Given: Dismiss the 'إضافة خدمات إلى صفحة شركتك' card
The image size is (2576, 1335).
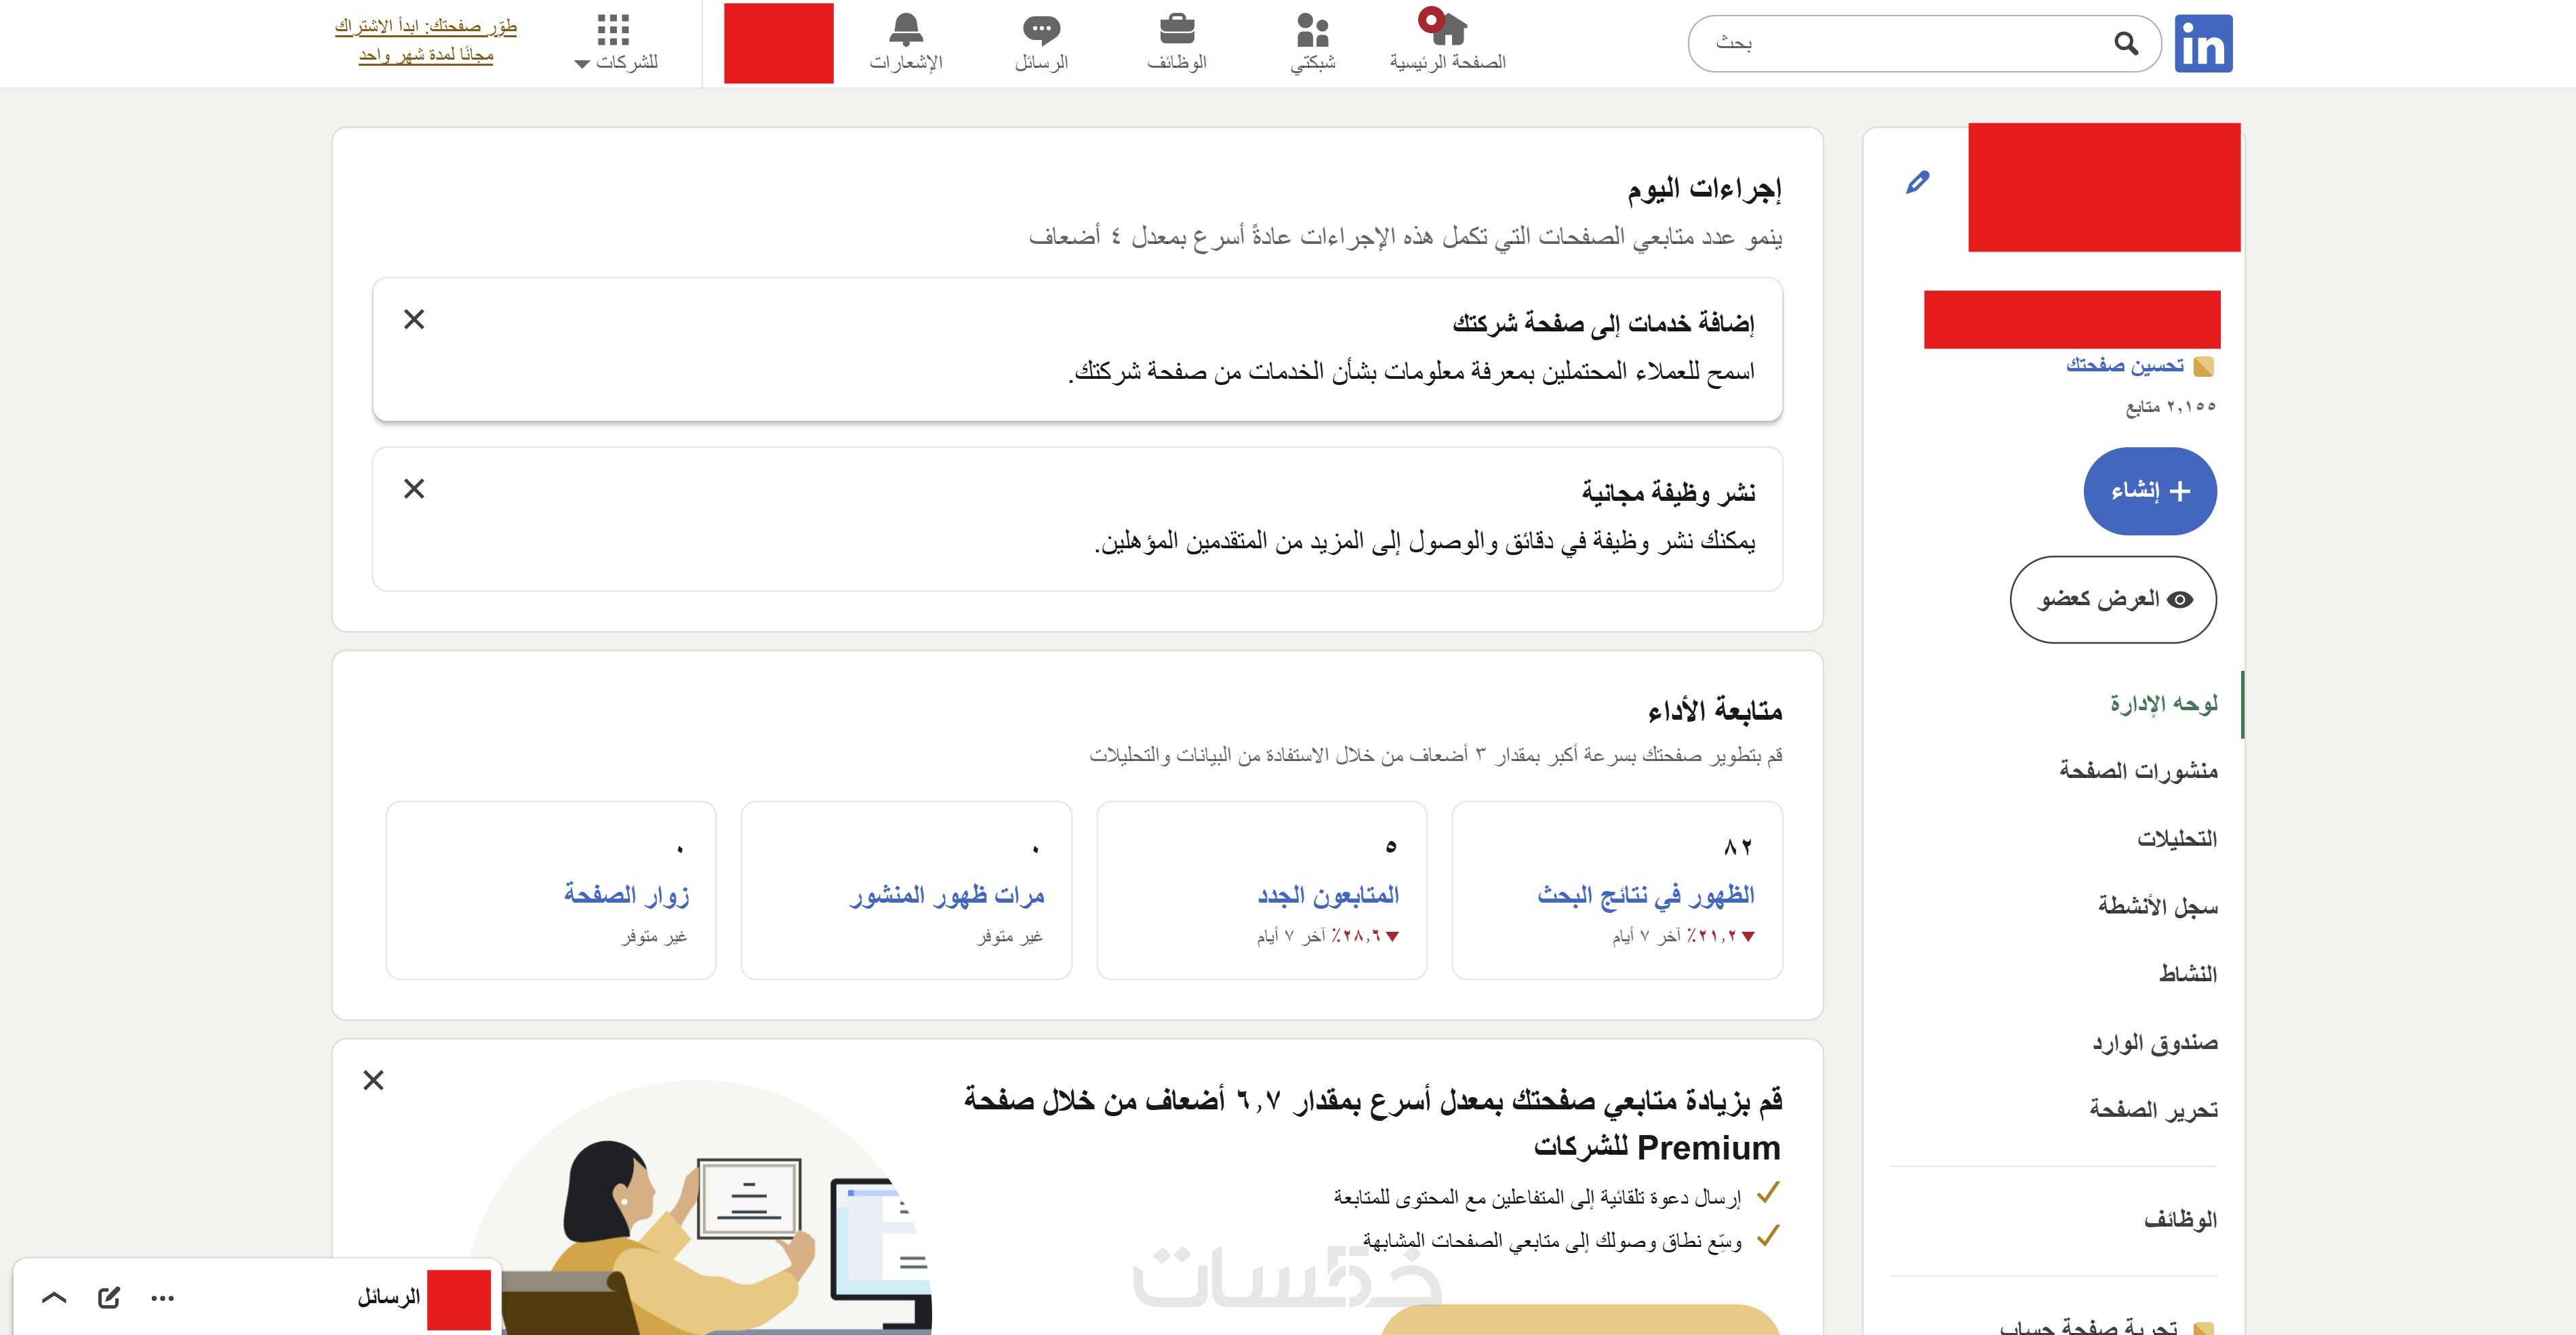Looking at the screenshot, I should (414, 319).
